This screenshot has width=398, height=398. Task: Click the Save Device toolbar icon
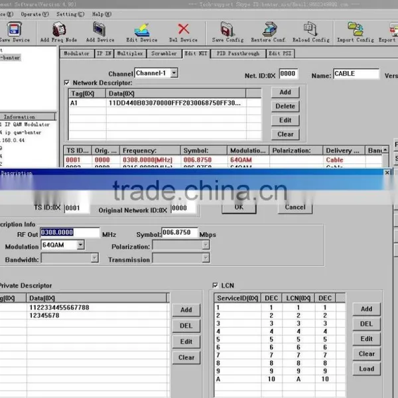tap(14, 29)
